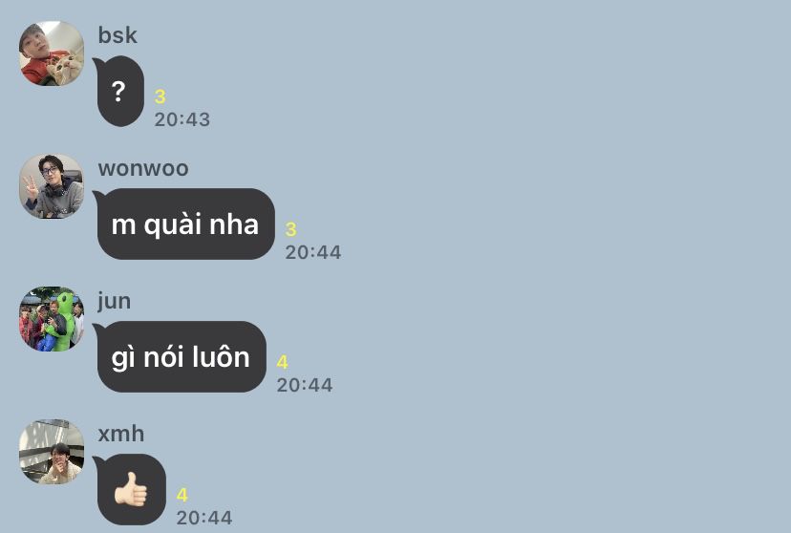The height and width of the screenshot is (533, 791).
Task: Click the yellow count 3 next to wonwoo's message
Action: tap(290, 229)
